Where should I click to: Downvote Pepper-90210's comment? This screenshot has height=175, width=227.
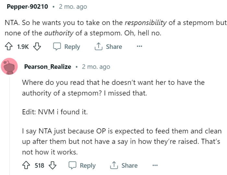tap(37, 47)
